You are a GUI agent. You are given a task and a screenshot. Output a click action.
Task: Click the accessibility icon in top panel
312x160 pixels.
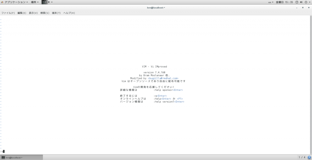pyautogui.click(x=297, y=2)
